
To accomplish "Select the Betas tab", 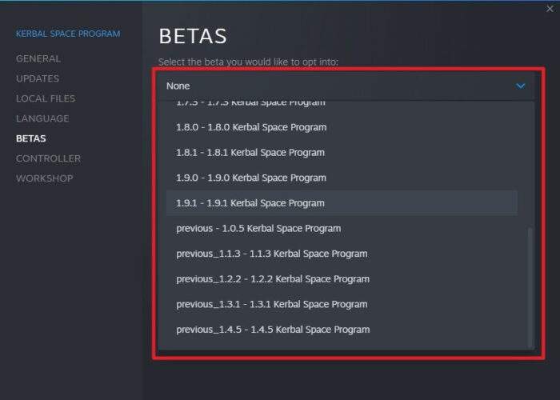I will (31, 138).
